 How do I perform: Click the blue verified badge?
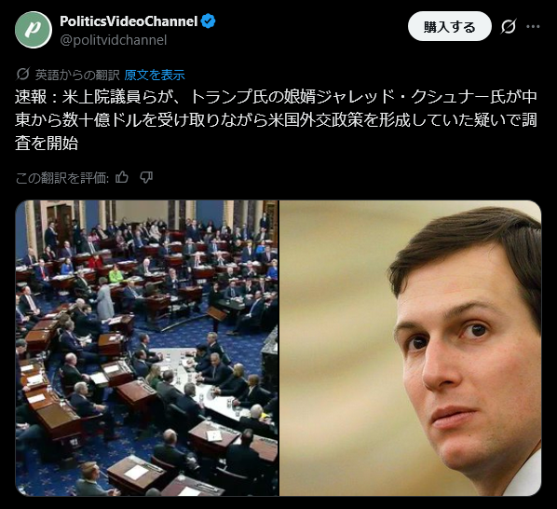208,21
